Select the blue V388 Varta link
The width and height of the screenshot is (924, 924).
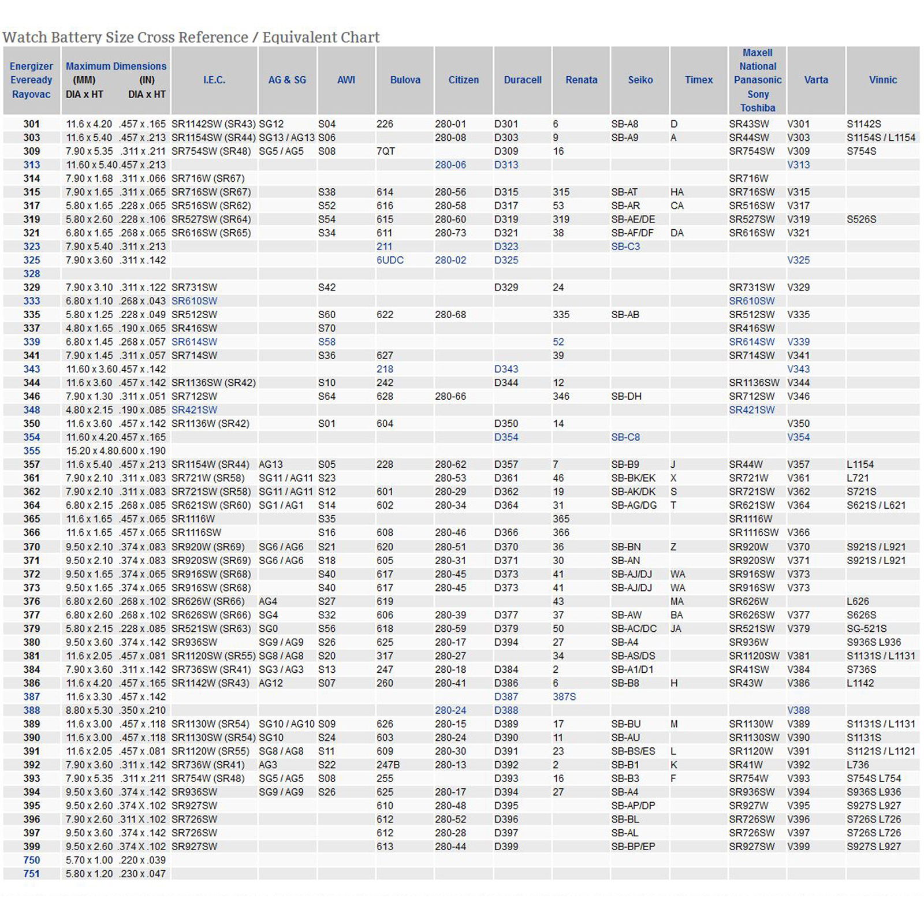(799, 711)
